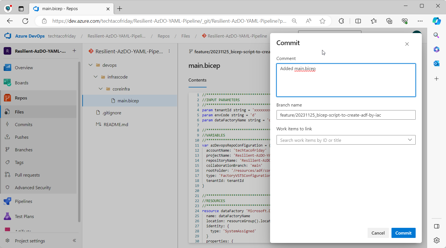Click the Azure DevOps logo icon
This screenshot has width=446, height=248.
tap(8, 36)
